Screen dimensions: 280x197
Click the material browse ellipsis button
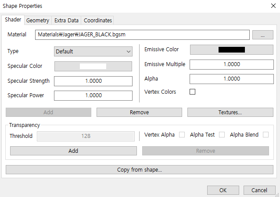[262, 35]
